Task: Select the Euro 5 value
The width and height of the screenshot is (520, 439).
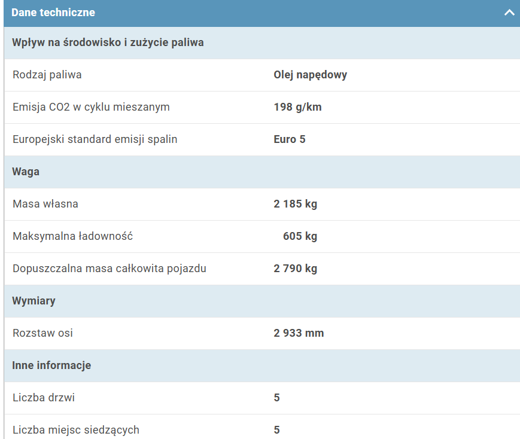Action: [x=290, y=139]
